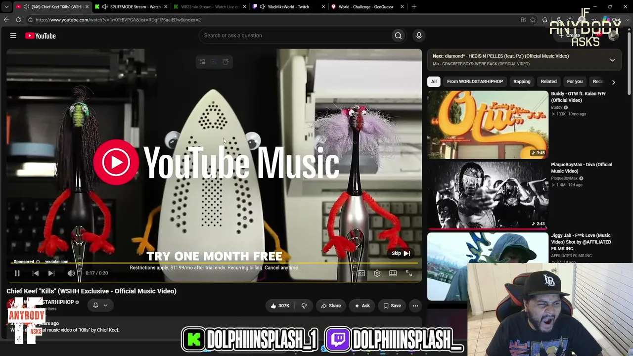Screen dimensions: 633x356
Task: Open a new browser tab
Action: (x=414, y=7)
